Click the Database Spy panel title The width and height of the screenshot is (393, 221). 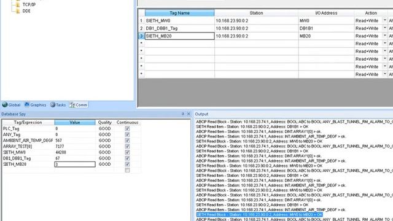click(14, 114)
